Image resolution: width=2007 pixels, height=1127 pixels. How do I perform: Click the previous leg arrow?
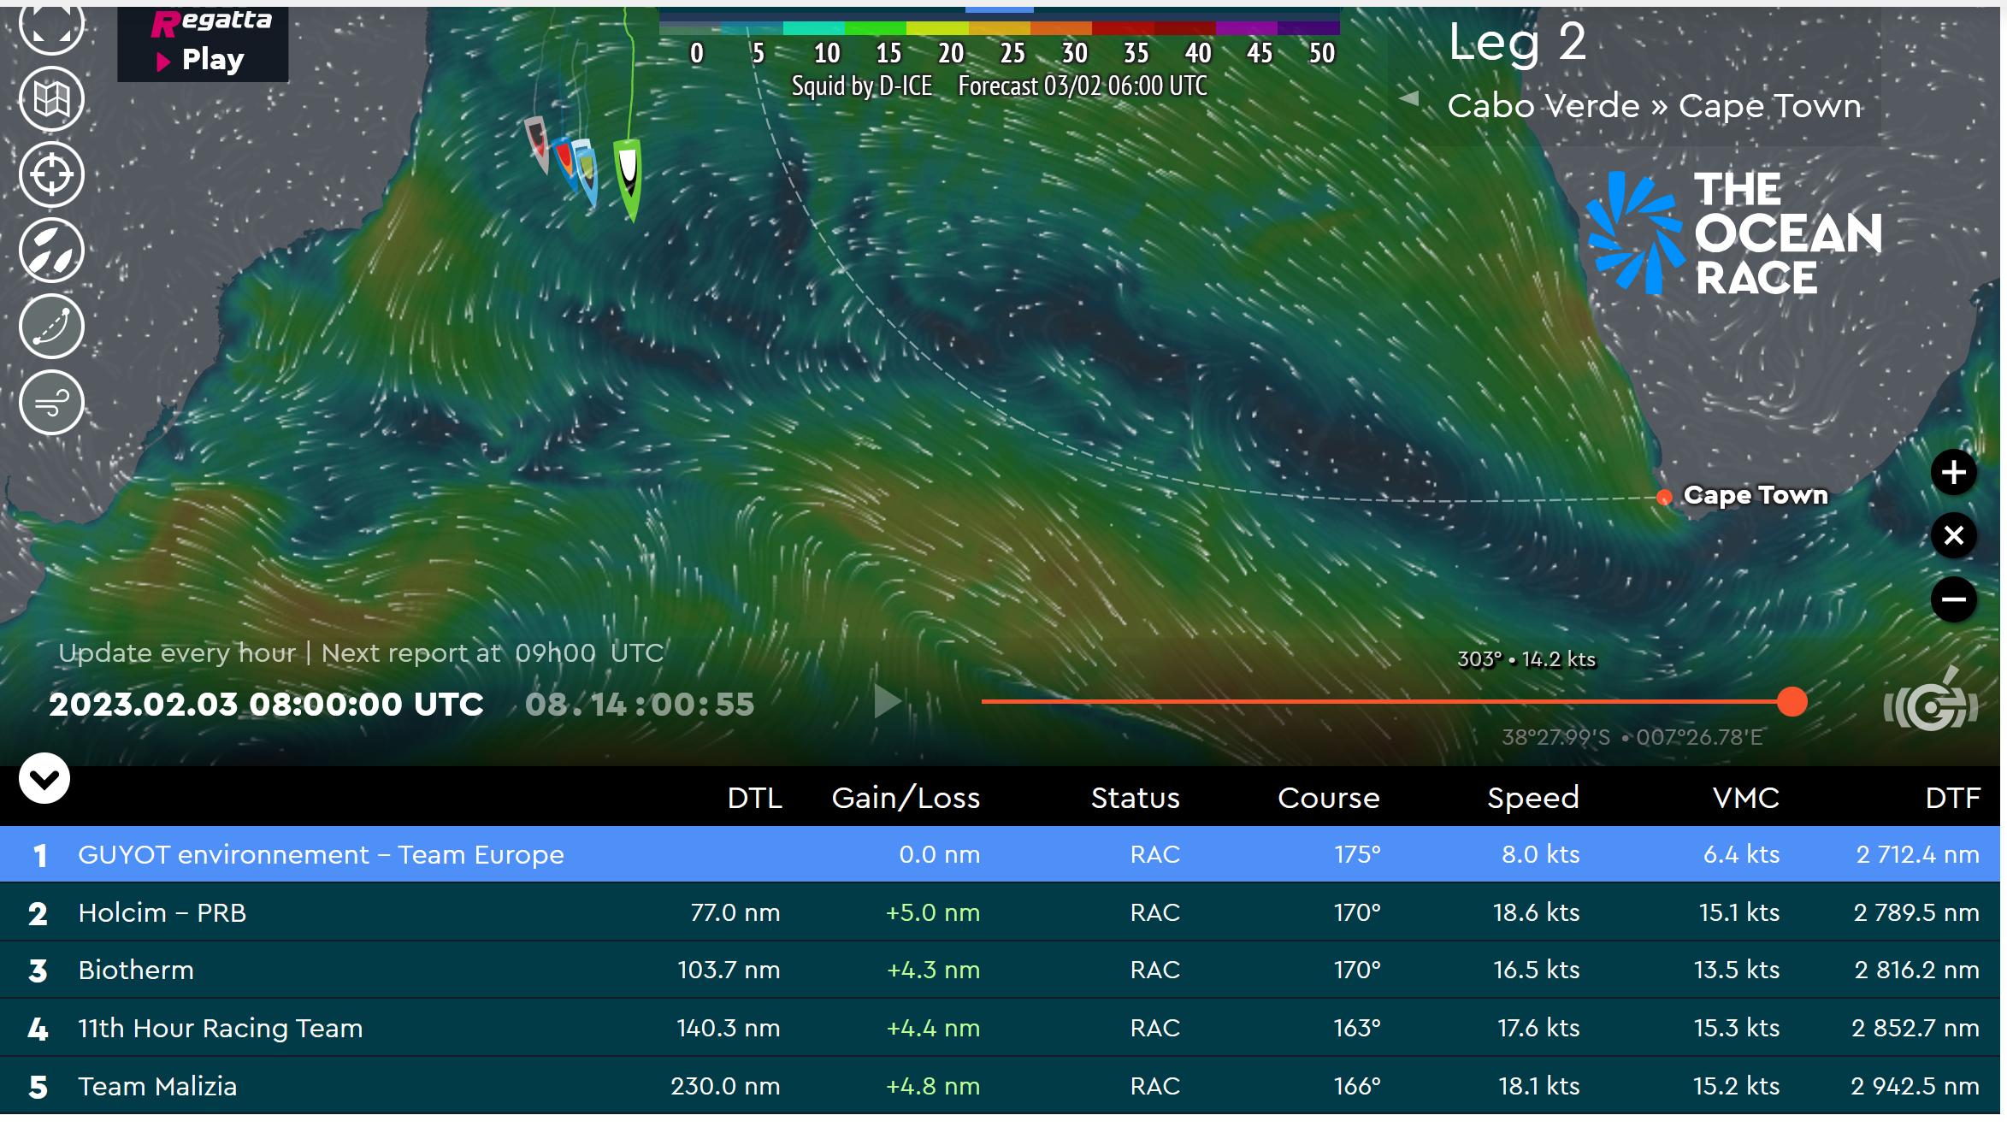pos(1408,98)
